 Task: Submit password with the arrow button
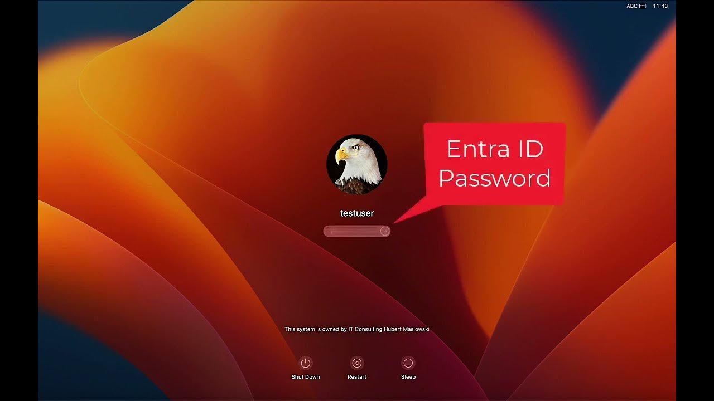coord(384,231)
